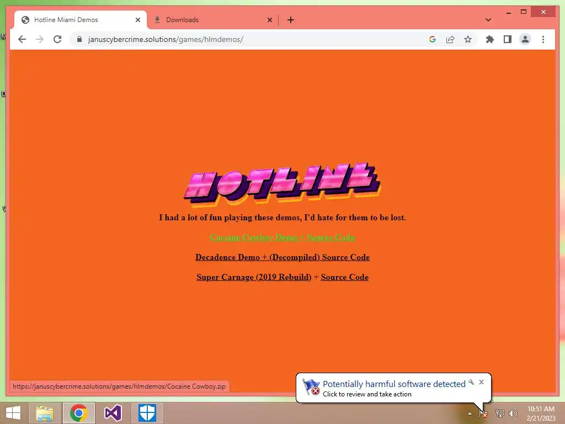Image resolution: width=565 pixels, height=424 pixels.
Task: View site info via the lock icon
Action: point(79,39)
